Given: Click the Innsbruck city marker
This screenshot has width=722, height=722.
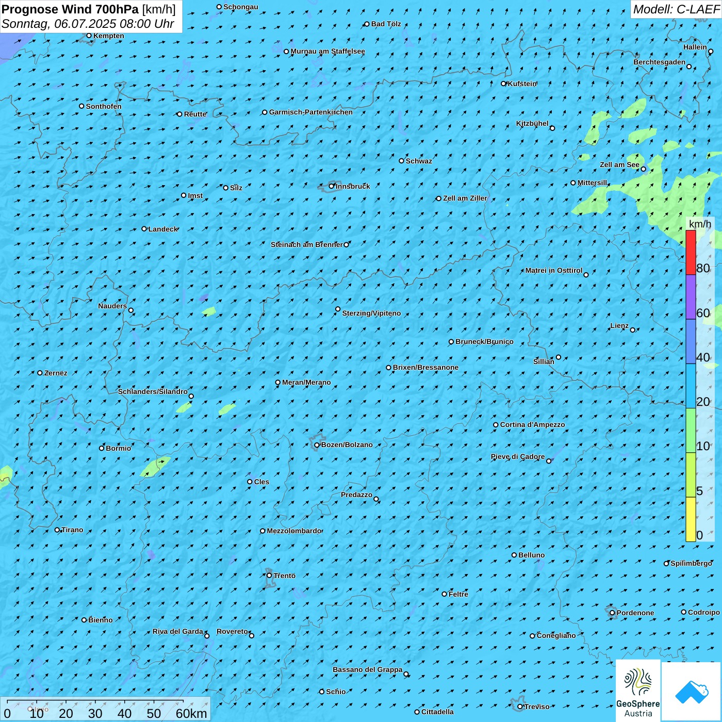Looking at the screenshot, I should [x=332, y=186].
